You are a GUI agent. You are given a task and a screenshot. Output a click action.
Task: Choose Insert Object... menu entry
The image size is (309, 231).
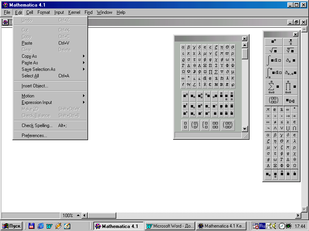(50, 86)
